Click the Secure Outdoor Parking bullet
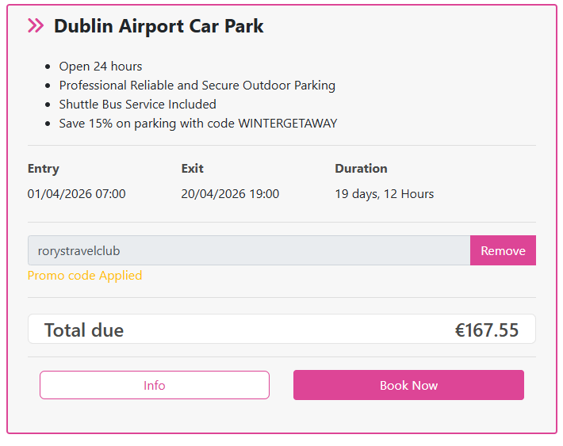This screenshot has width=563, height=446. pos(197,86)
